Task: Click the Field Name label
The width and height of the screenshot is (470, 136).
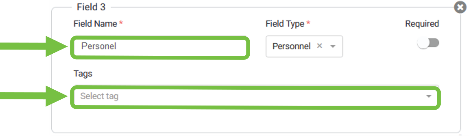Action: 95,24
